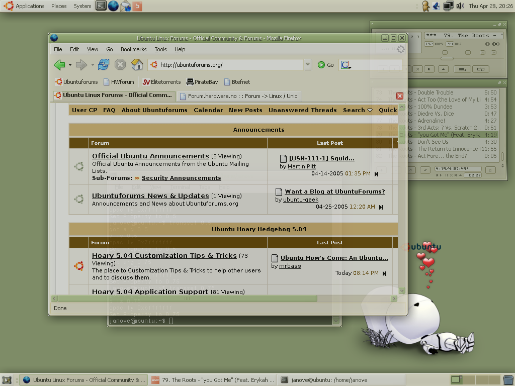The image size is (515, 386).
Task: Click the Show Desktop button in bottom panel
Action: coord(7,380)
